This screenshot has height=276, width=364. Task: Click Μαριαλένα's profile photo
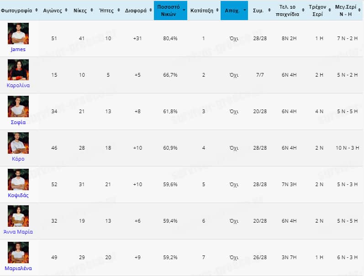(18, 252)
